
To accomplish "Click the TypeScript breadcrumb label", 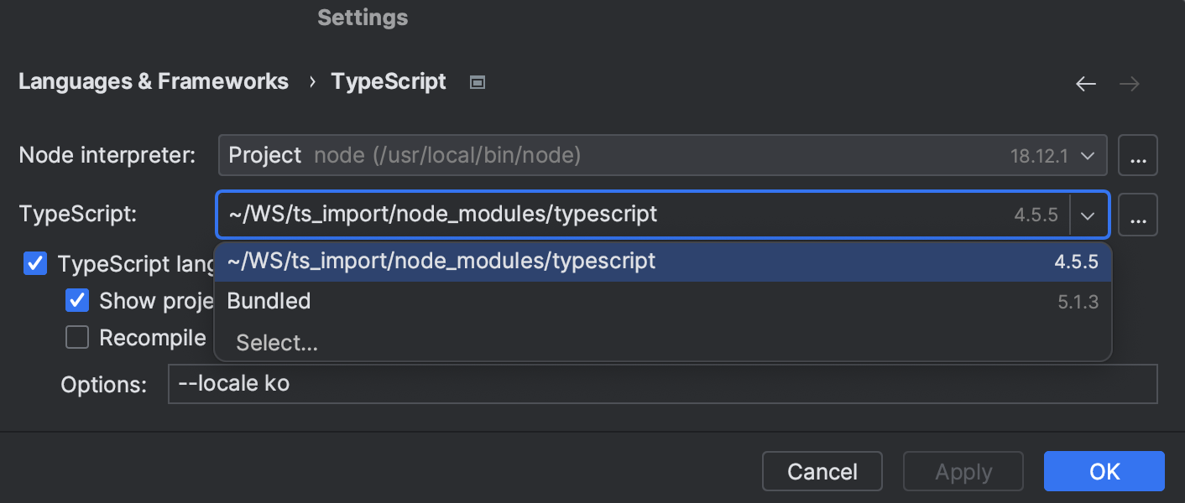I will (x=388, y=81).
